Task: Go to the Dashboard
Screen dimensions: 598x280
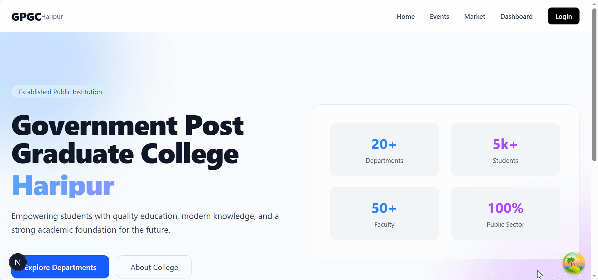Action: coord(516,16)
